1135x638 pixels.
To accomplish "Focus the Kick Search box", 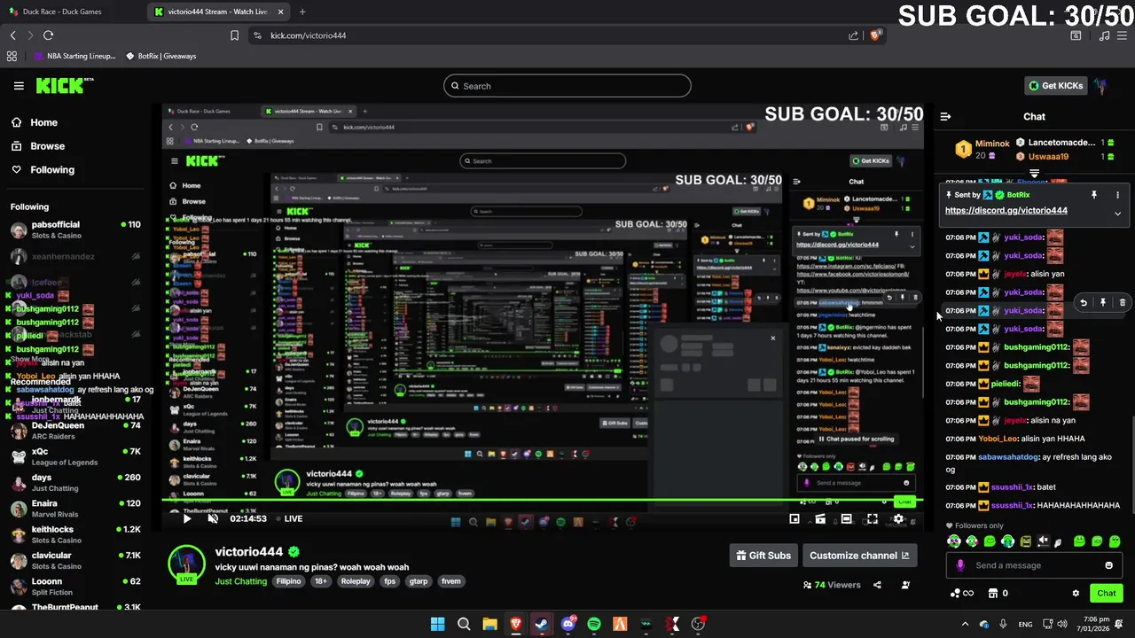I will tap(567, 86).
